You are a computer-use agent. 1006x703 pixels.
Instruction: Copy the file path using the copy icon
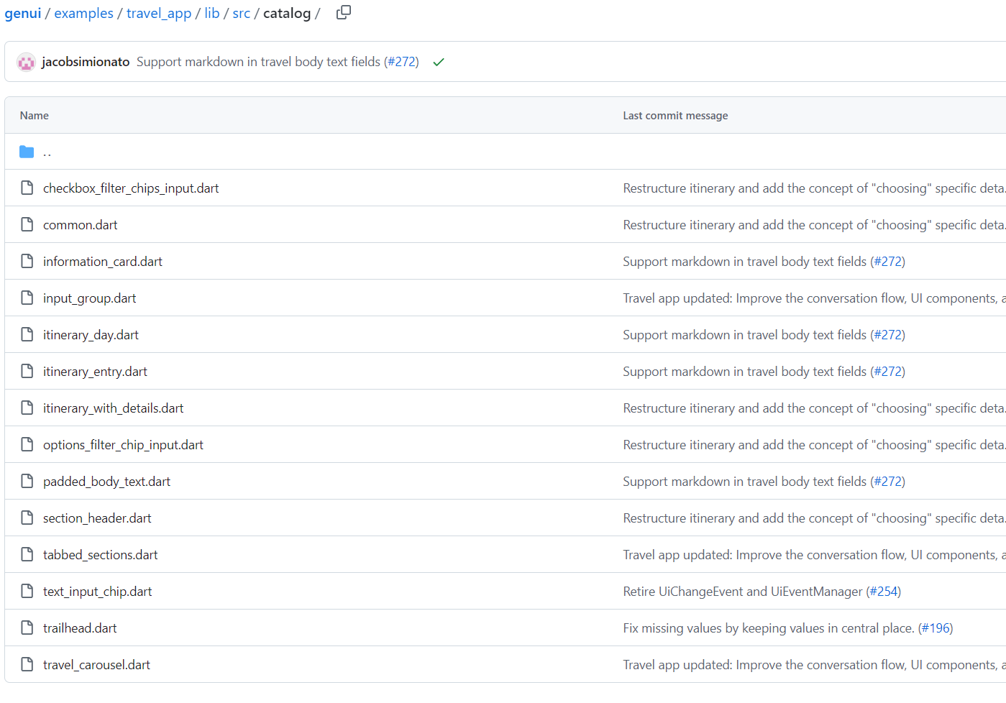(x=344, y=12)
